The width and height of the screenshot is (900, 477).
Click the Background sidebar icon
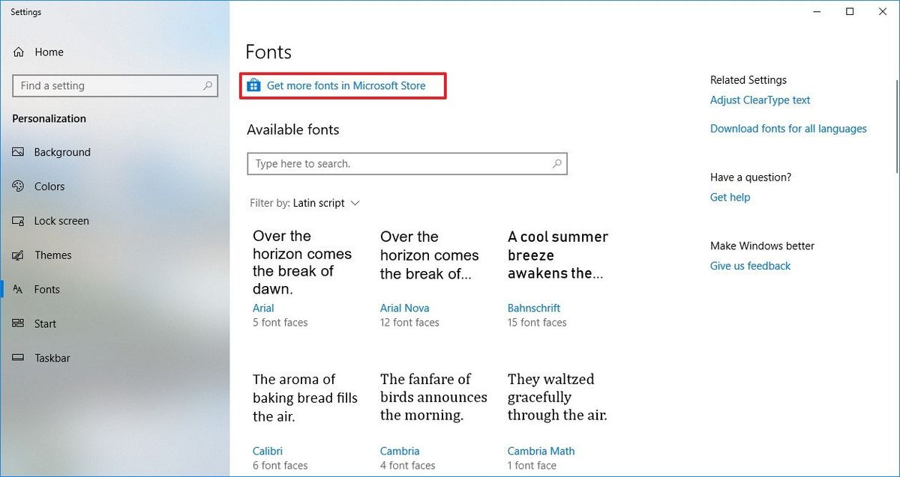point(18,152)
